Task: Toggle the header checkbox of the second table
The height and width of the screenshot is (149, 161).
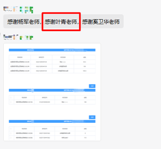Action: 11,98
